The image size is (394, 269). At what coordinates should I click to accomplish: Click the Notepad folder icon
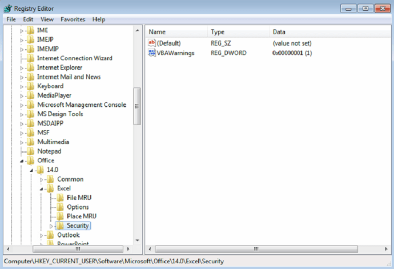click(31, 151)
